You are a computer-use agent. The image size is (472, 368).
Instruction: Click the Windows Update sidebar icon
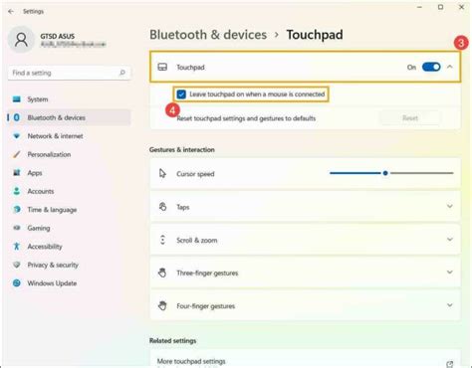click(17, 283)
